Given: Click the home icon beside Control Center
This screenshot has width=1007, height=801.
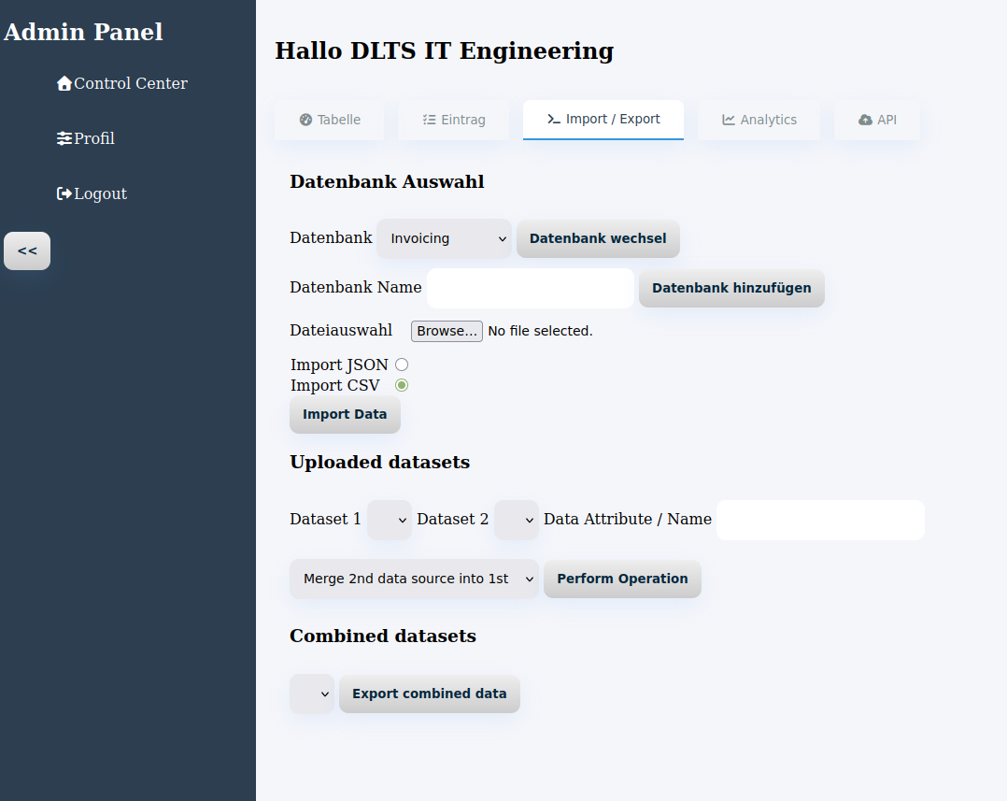Looking at the screenshot, I should tap(64, 83).
